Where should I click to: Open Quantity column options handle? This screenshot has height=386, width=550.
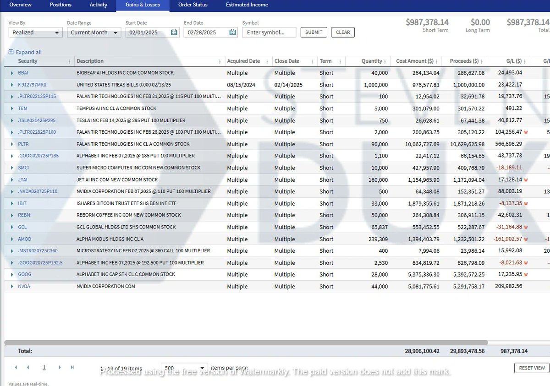click(x=386, y=61)
